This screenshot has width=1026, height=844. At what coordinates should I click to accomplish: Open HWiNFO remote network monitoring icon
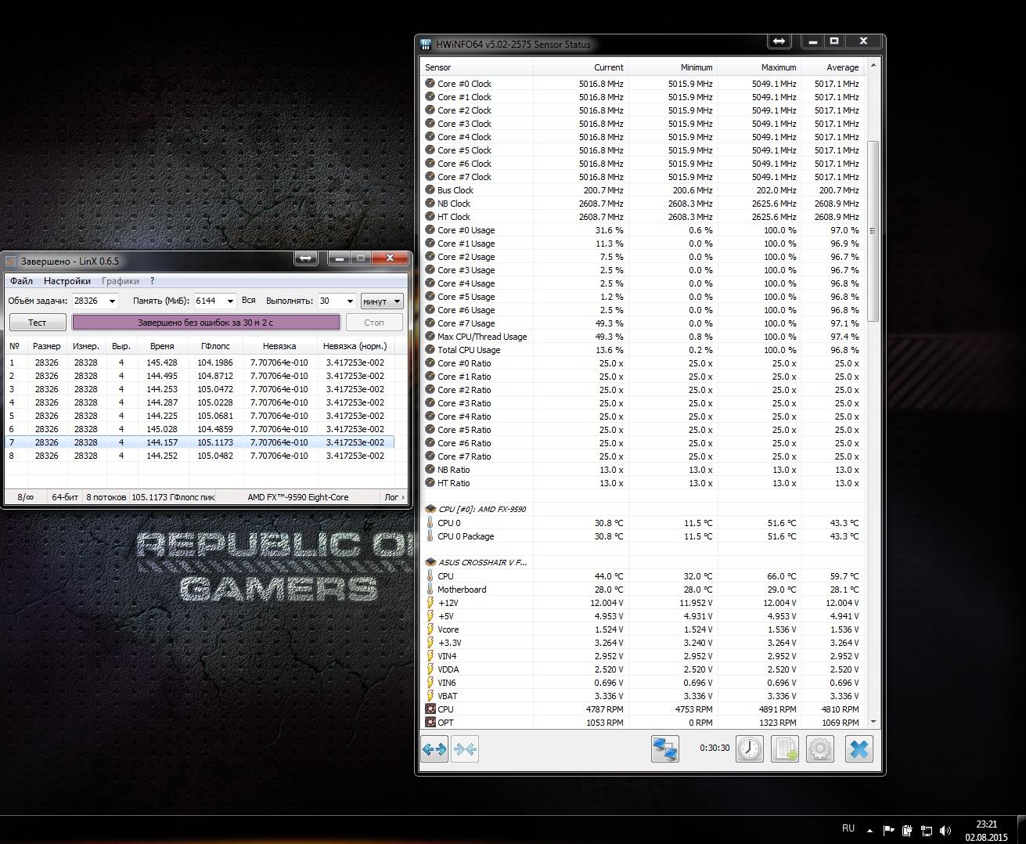(x=664, y=749)
